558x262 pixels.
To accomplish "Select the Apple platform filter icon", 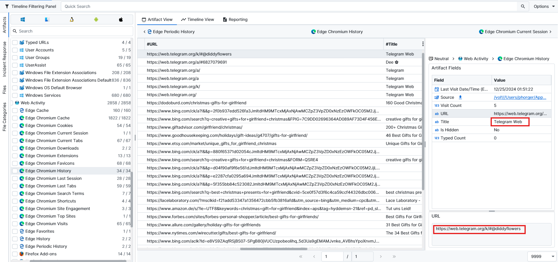I will [x=121, y=19].
